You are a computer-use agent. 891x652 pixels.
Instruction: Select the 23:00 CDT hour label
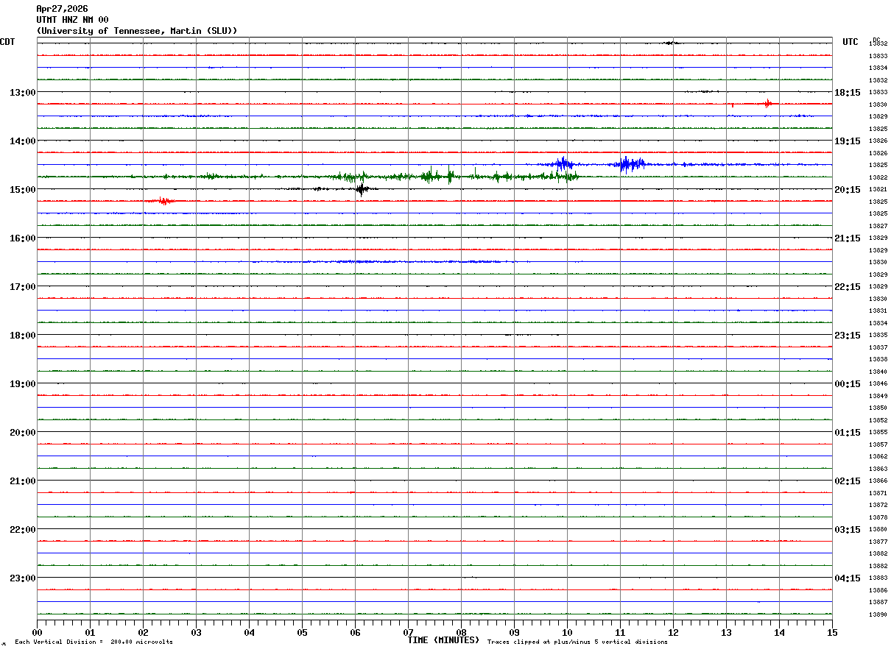click(x=22, y=578)
